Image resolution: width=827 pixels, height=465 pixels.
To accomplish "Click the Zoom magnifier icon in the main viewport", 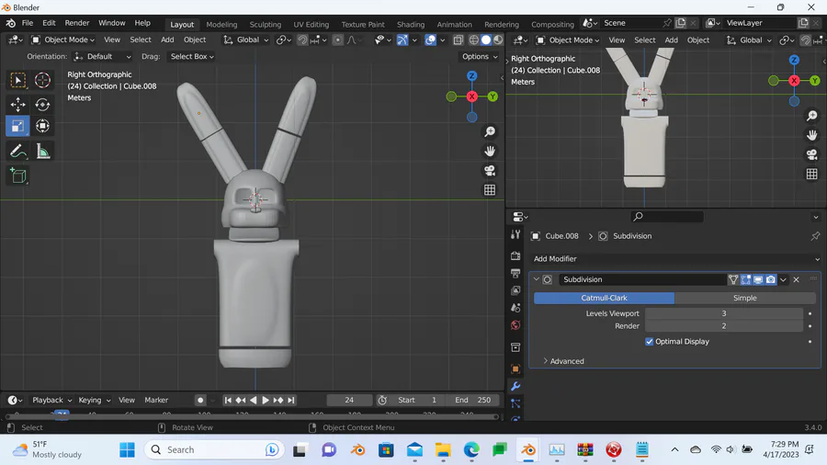I will coord(490,132).
